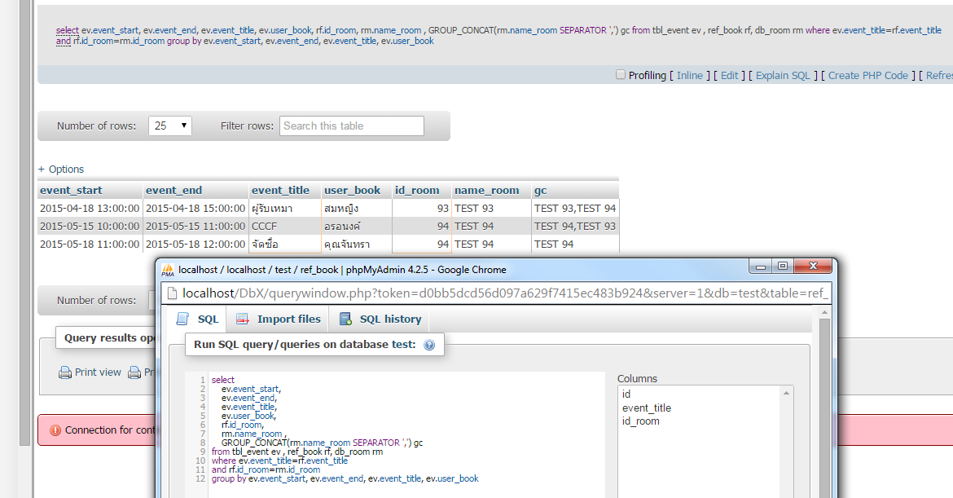Image resolution: width=953 pixels, height=498 pixels.
Task: Click the SQL history tab icon
Action: (345, 320)
